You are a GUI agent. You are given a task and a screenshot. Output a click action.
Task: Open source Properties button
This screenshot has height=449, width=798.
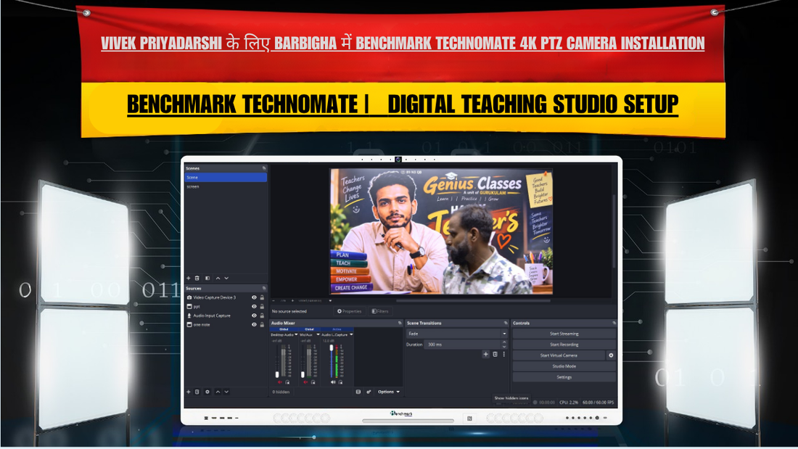pyautogui.click(x=349, y=311)
